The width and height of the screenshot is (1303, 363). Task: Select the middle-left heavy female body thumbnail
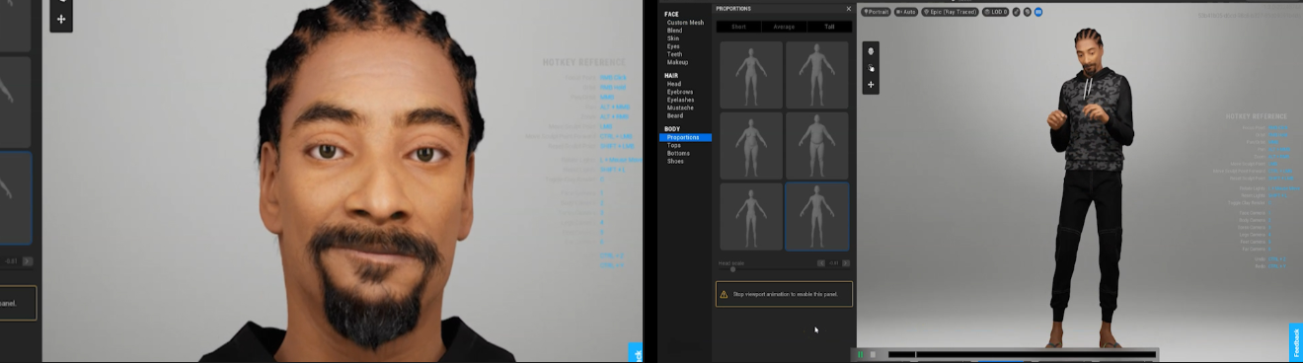click(x=751, y=146)
